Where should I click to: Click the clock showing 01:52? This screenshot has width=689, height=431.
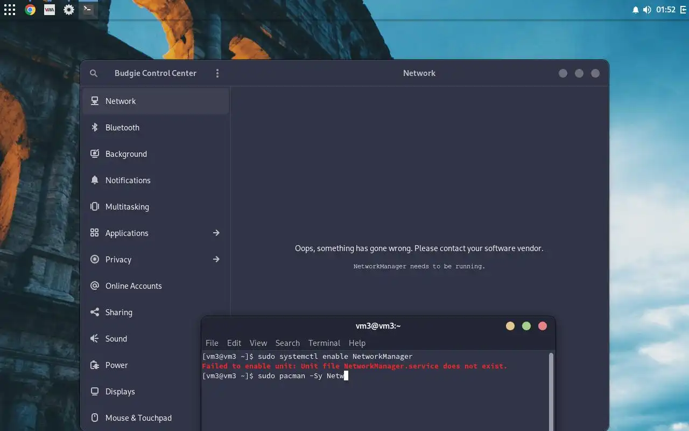666,10
